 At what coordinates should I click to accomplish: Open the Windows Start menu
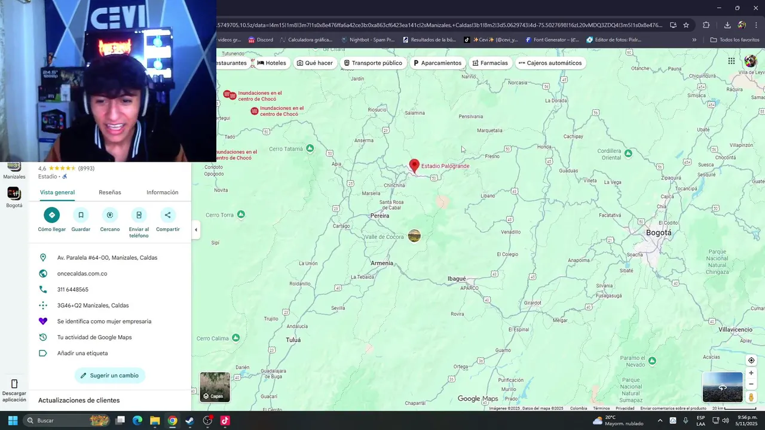point(13,420)
